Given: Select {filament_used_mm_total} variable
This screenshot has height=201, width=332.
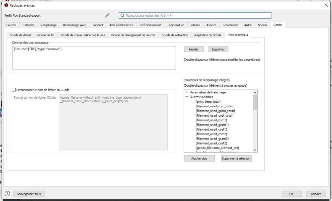Looking at the screenshot, I should coord(214,106).
